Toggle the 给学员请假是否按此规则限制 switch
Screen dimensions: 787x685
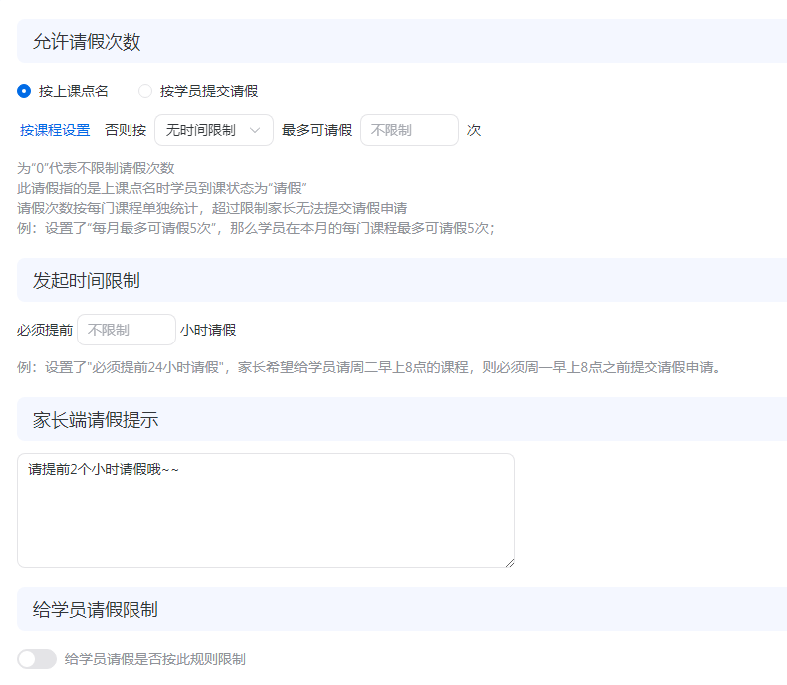[37, 659]
